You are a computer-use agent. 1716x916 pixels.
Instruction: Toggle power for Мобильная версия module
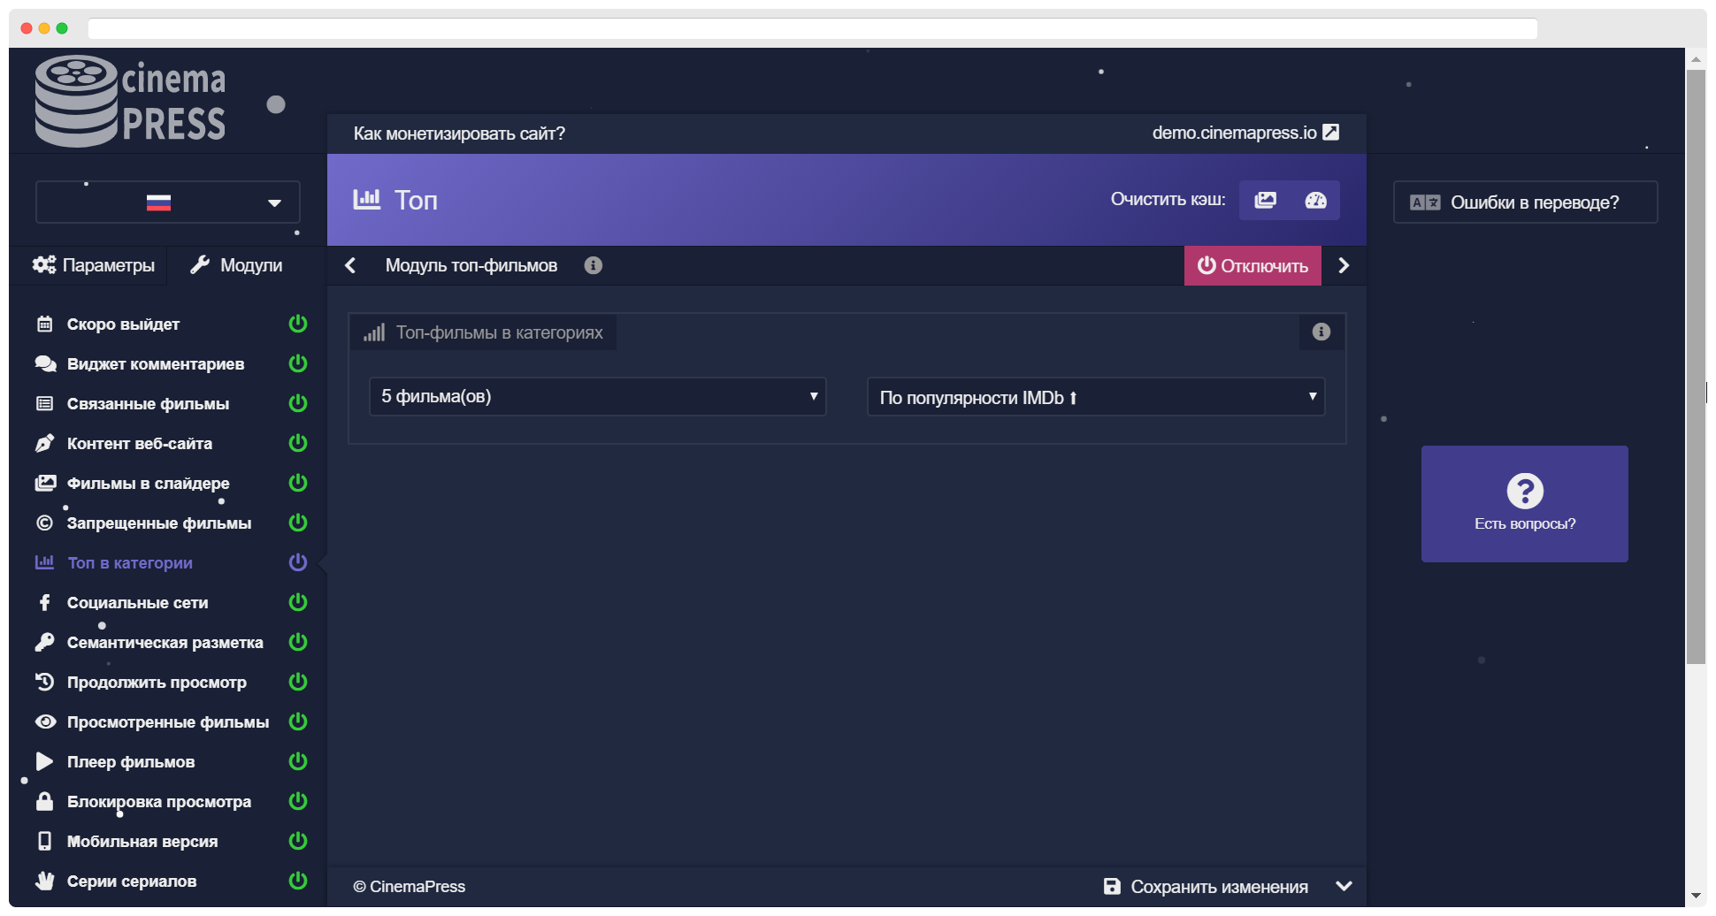[x=298, y=841]
